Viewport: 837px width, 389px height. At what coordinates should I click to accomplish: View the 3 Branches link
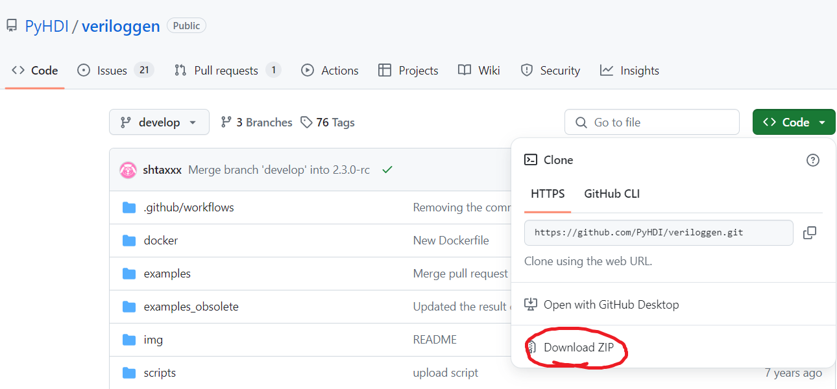tap(256, 123)
